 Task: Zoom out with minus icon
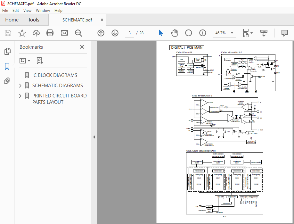[188, 33]
